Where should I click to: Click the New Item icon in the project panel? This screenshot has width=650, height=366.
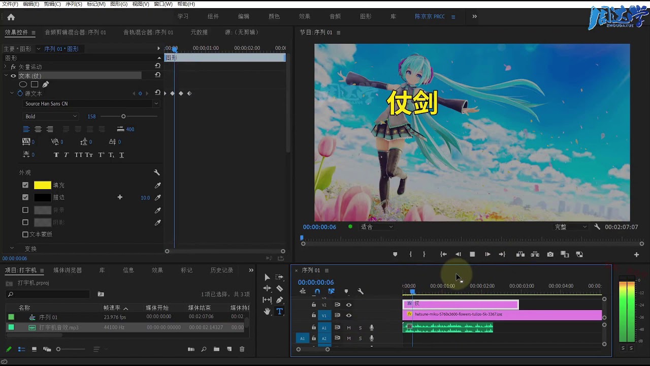click(229, 349)
